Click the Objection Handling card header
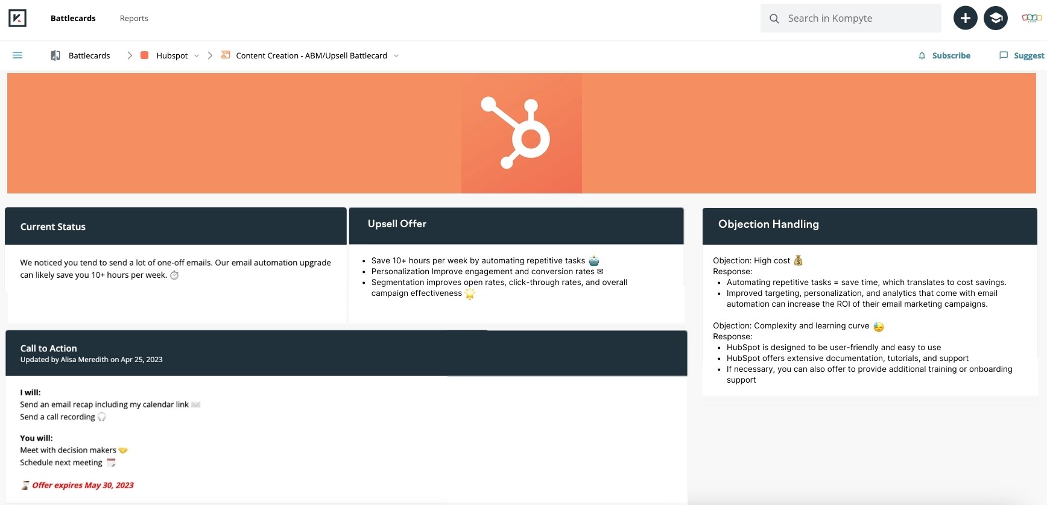 [x=870, y=226]
